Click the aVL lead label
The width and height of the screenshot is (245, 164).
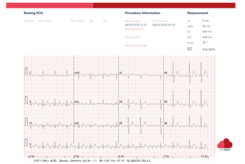pos(77,102)
